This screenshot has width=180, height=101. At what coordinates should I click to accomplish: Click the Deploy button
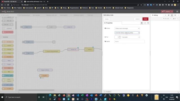166,12
